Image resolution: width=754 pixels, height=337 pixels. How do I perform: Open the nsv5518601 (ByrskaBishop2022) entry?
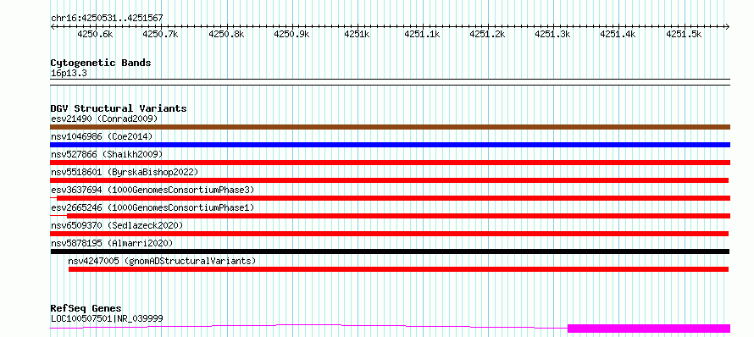point(125,172)
